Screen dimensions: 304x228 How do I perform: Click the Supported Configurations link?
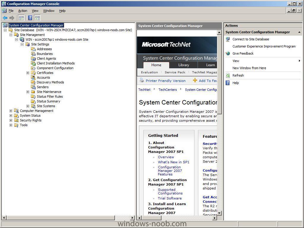coord(170,191)
